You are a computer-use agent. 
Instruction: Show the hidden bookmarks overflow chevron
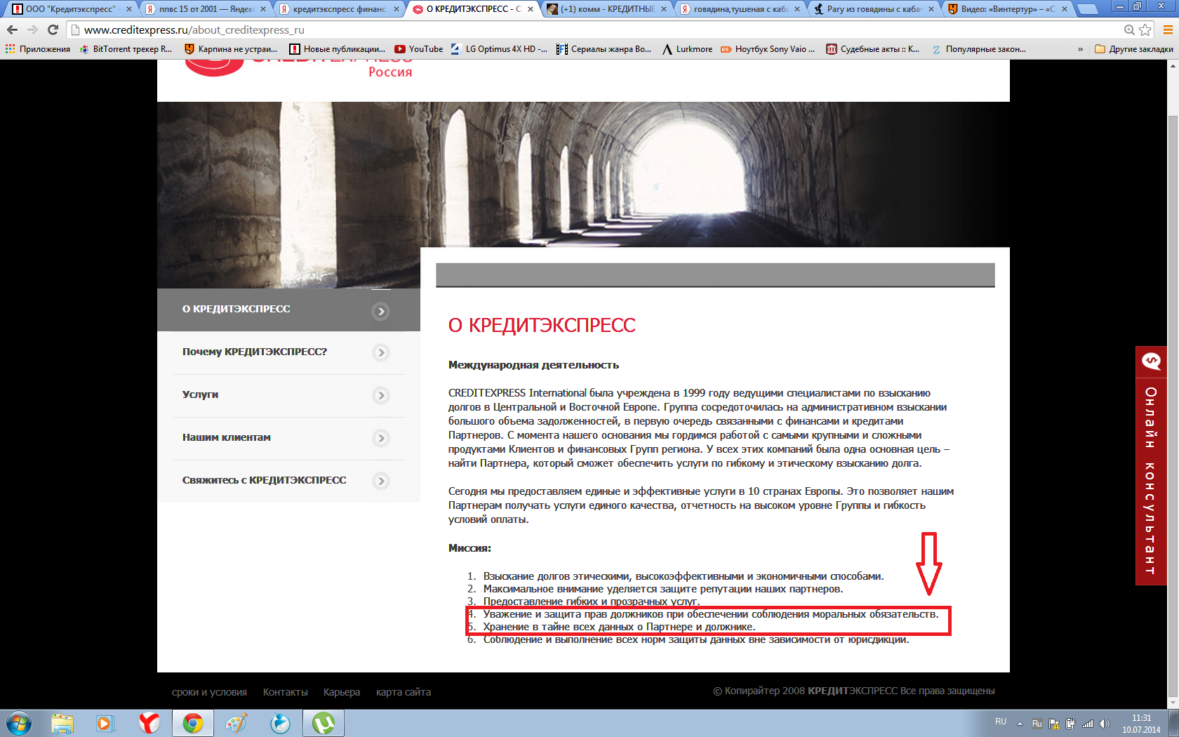(x=1080, y=49)
